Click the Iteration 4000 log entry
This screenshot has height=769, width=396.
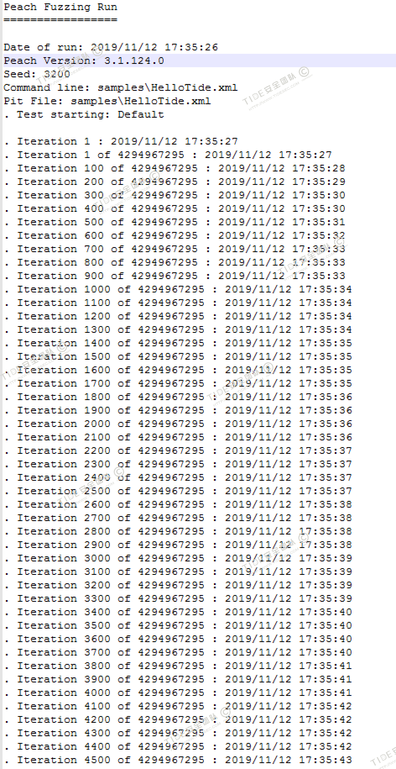pos(178,693)
